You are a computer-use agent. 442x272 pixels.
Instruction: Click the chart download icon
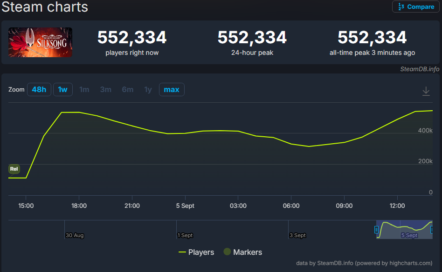(x=426, y=91)
